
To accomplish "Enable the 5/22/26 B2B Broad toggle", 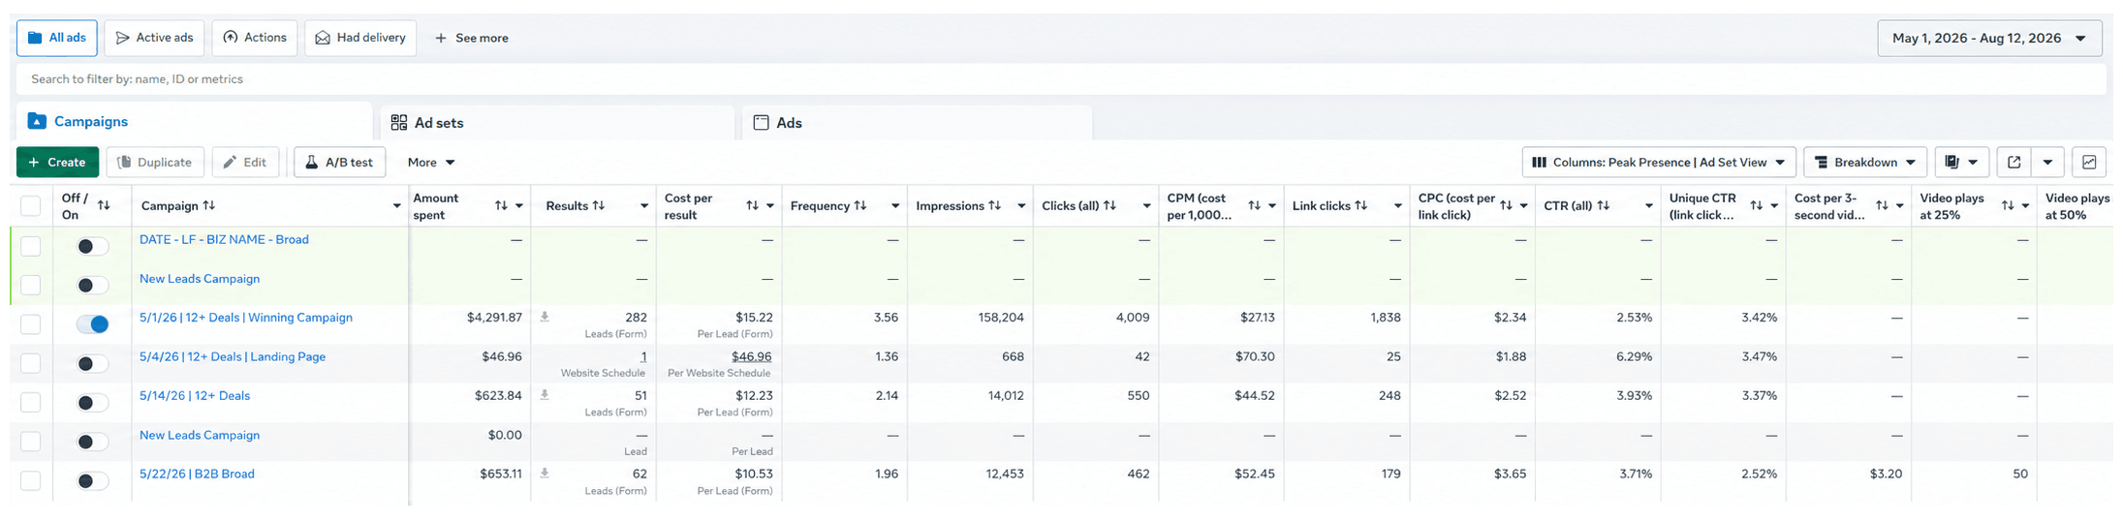I will [93, 480].
